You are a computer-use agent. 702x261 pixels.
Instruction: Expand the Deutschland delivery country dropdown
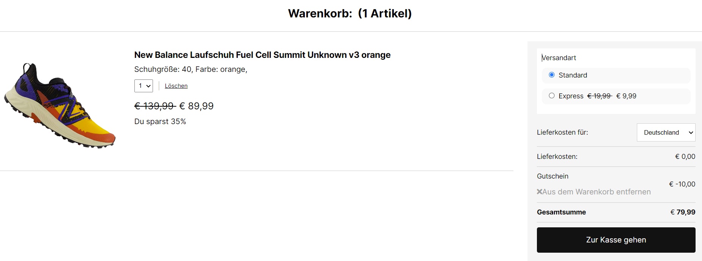pos(666,132)
